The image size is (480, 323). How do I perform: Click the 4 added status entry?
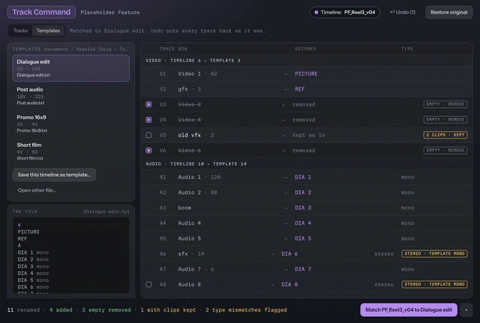pyautogui.click(x=61, y=310)
